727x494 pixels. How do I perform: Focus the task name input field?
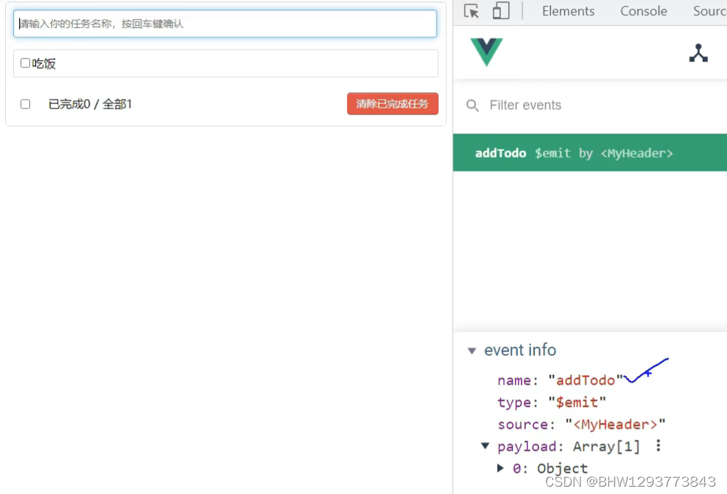[x=225, y=23]
